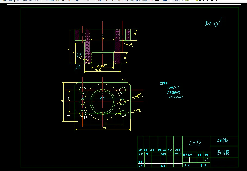
Task: Click the 0.32 roughness value below section baseline
Action: [79, 68]
